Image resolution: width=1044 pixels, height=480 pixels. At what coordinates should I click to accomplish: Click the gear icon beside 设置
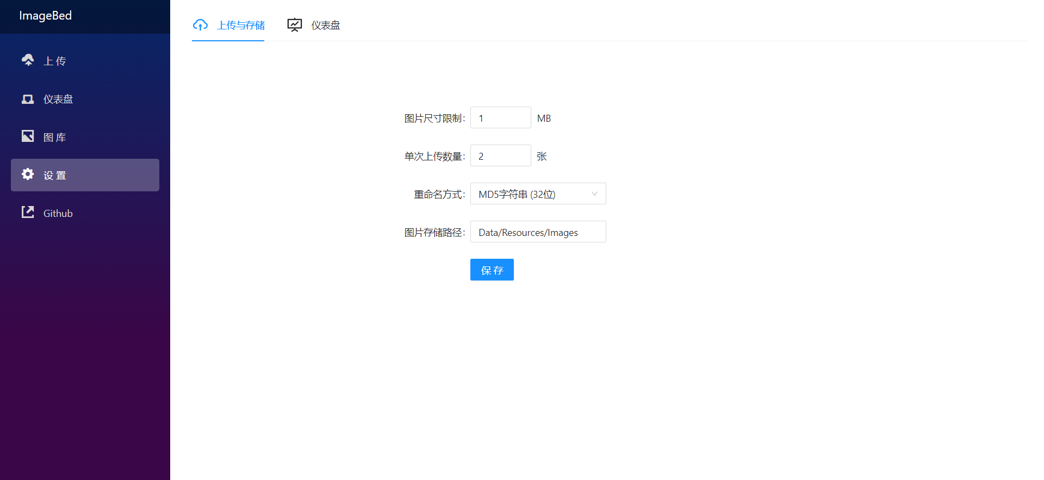tap(28, 174)
